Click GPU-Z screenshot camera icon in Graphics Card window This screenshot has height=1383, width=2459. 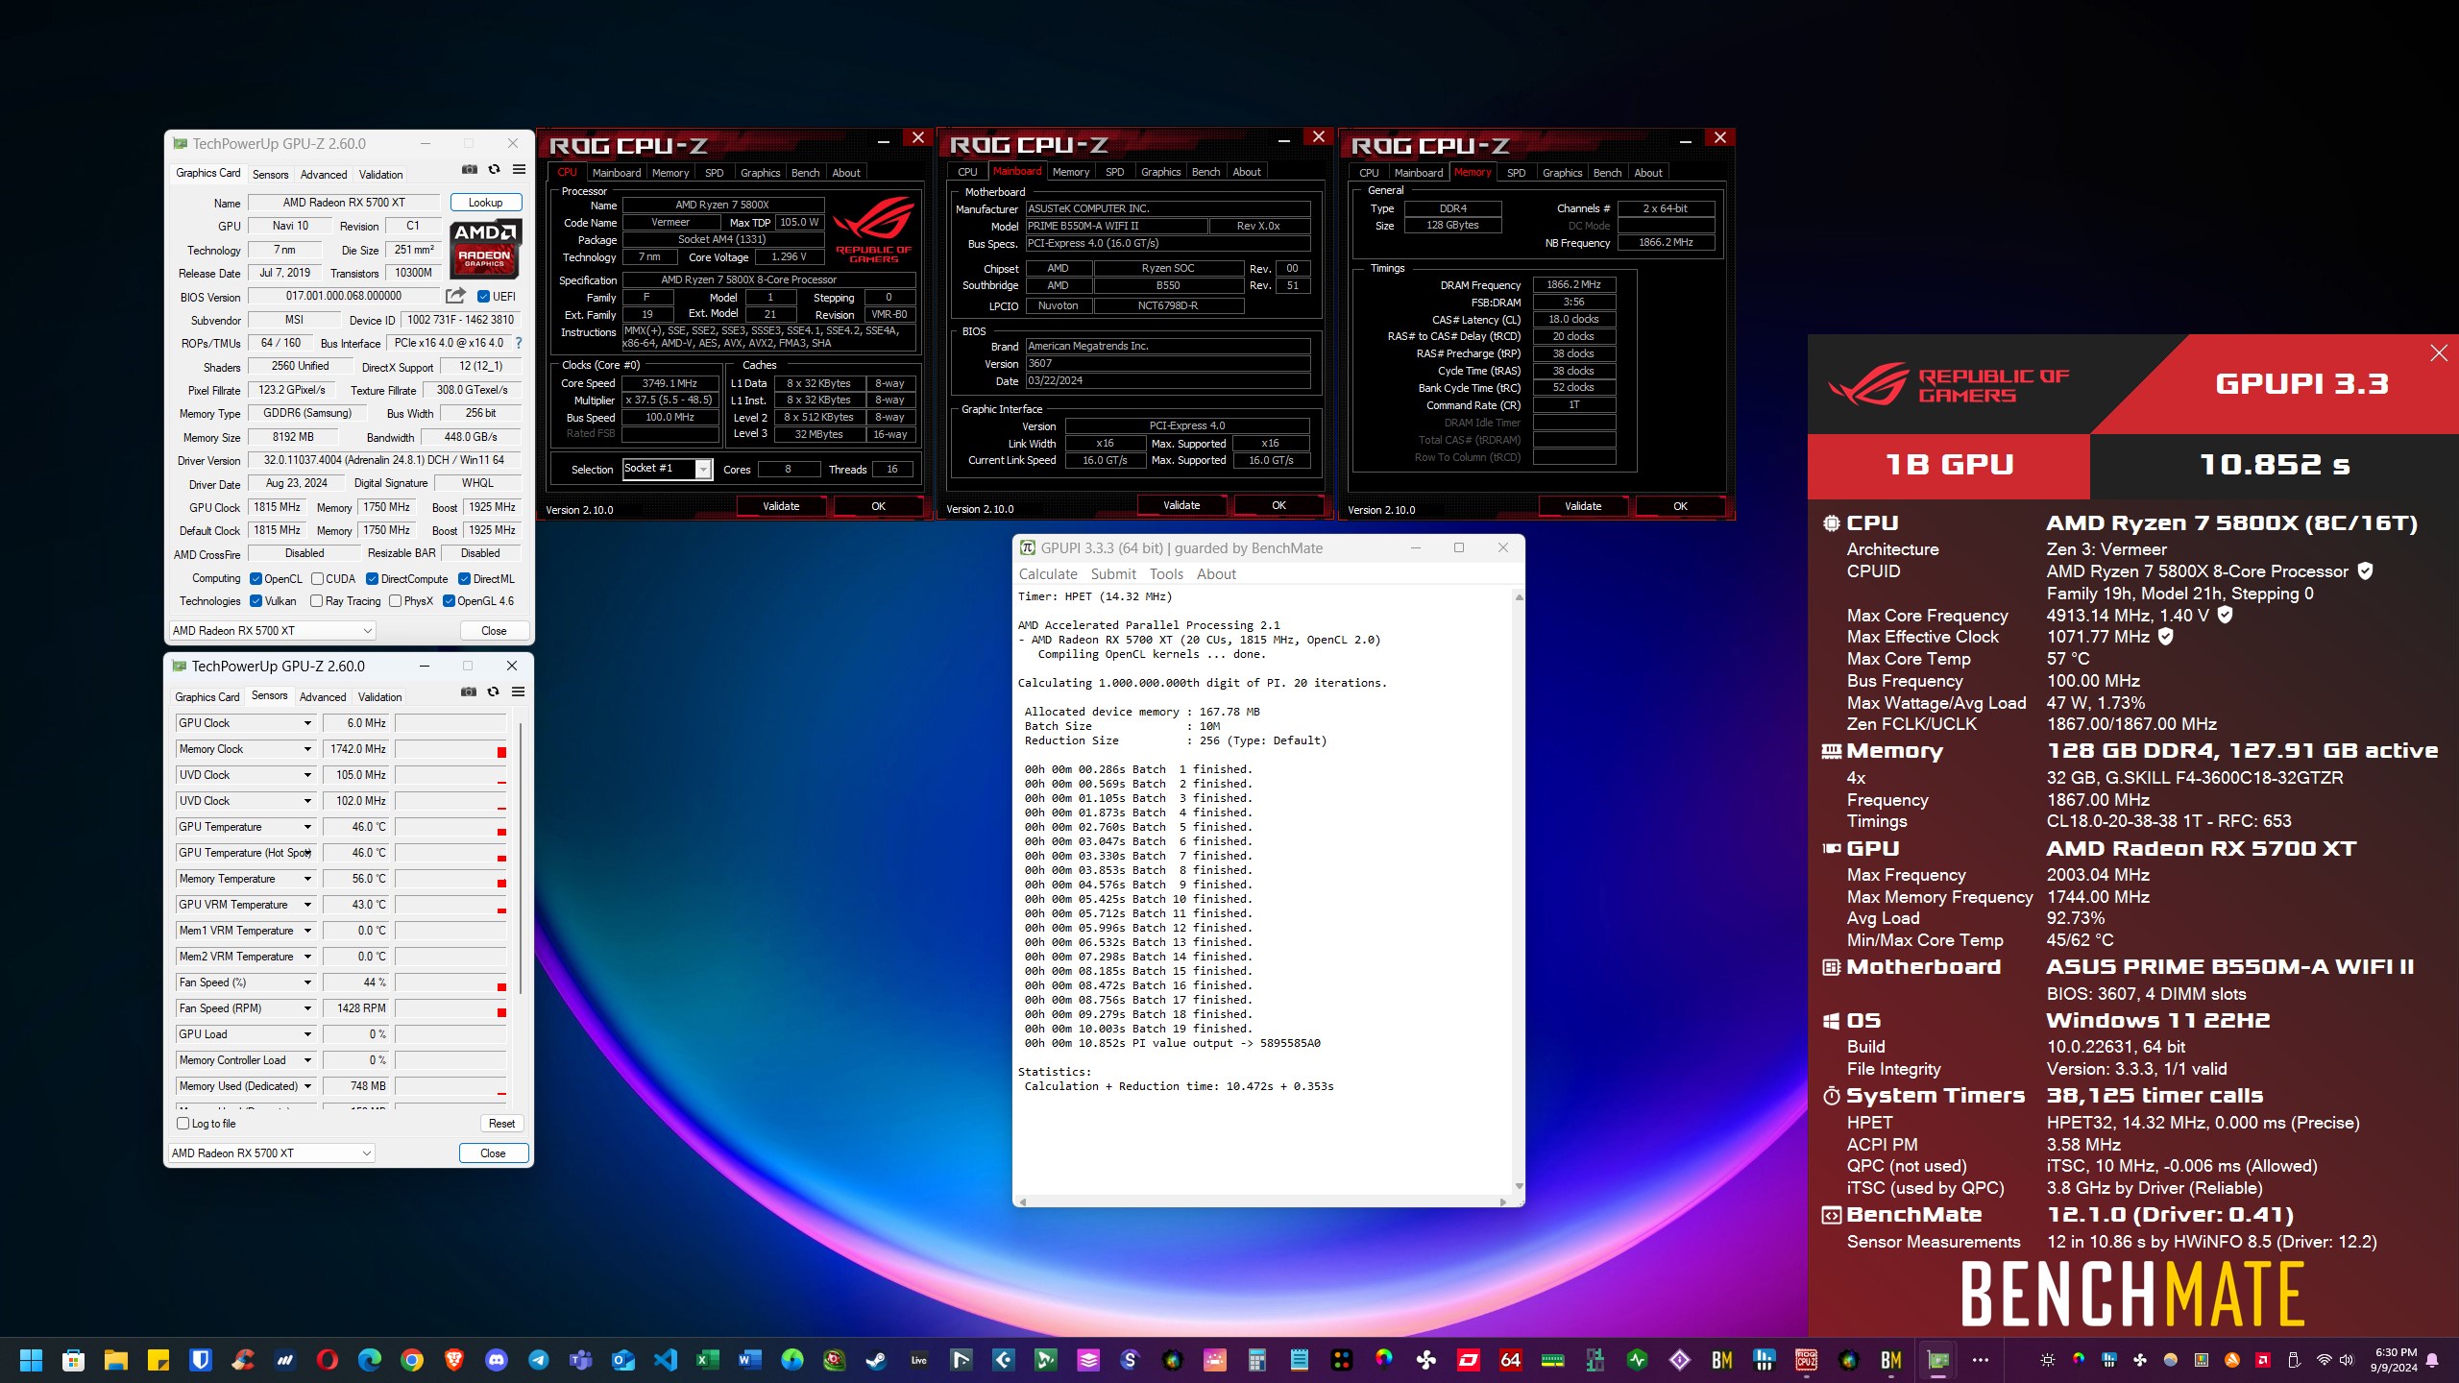[469, 170]
